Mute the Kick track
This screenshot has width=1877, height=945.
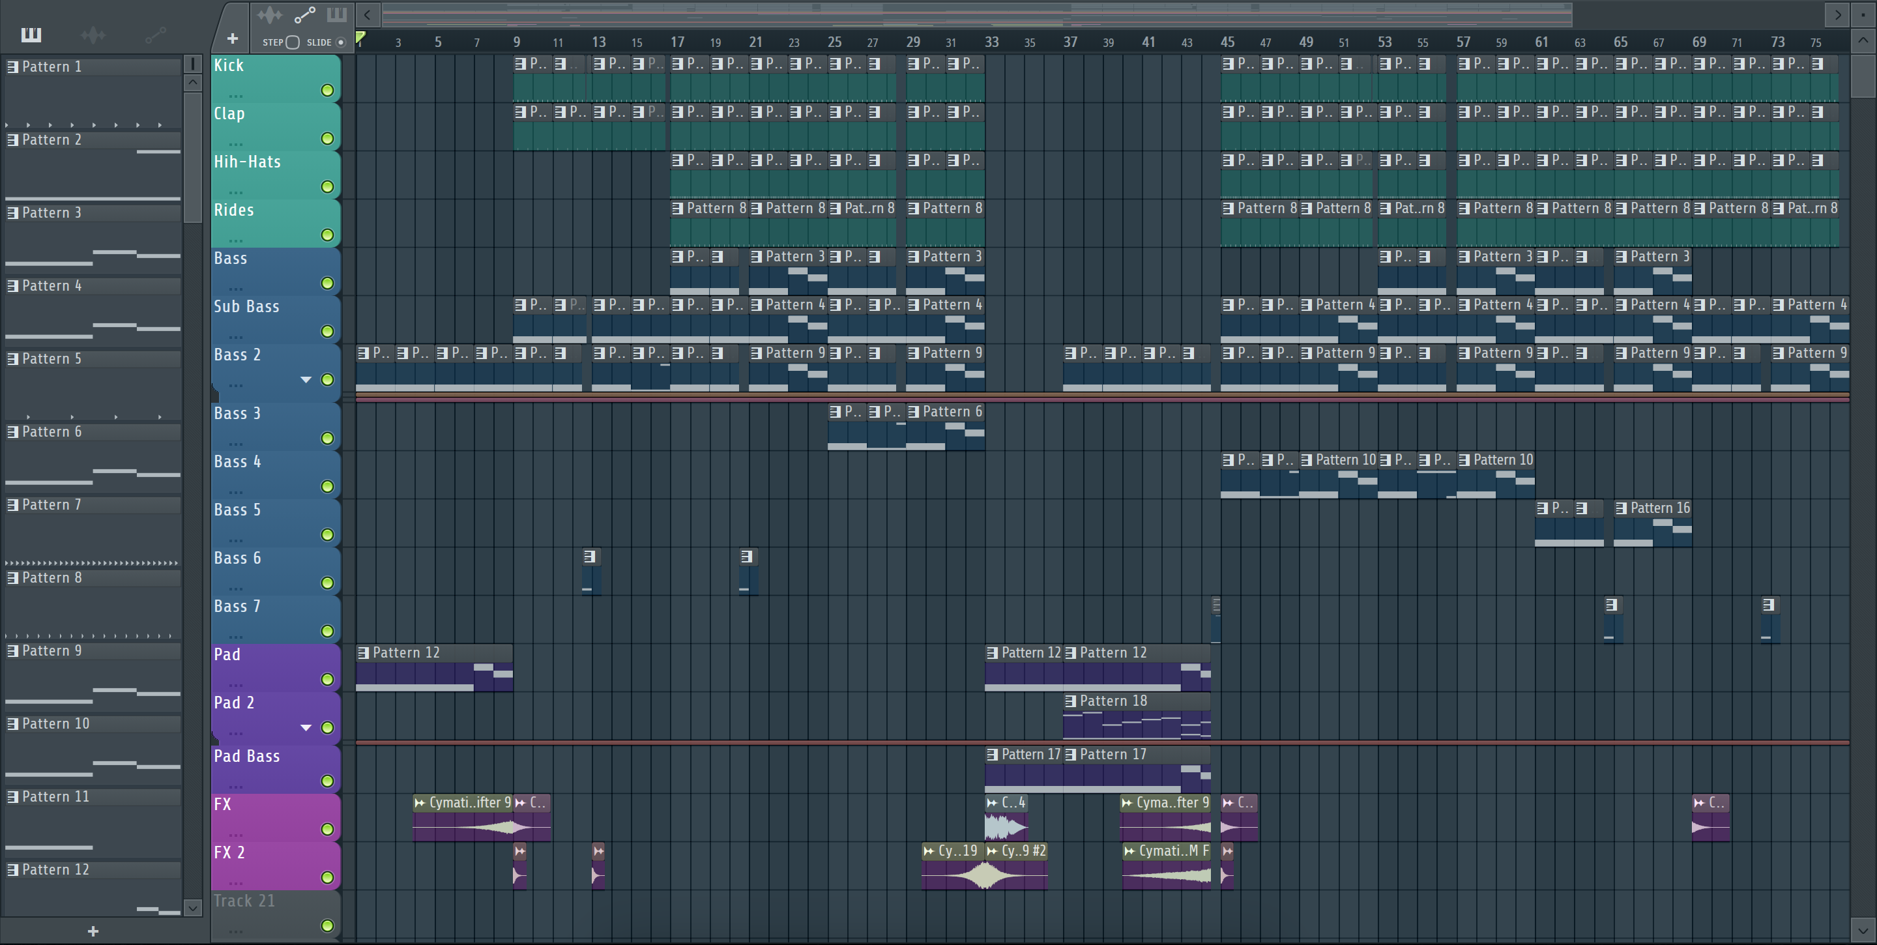(x=327, y=91)
